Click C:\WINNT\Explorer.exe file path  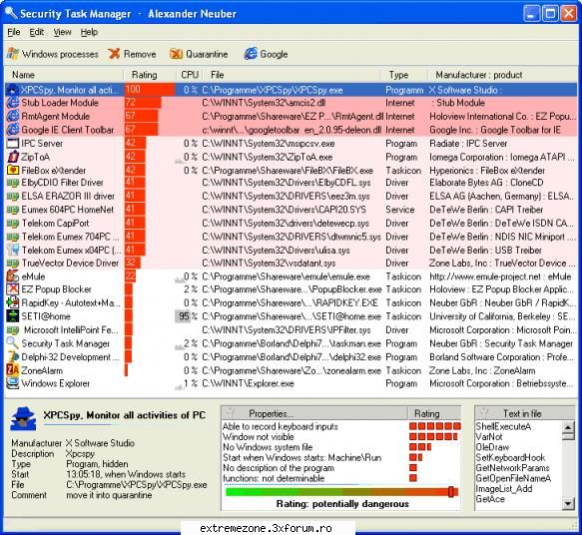248,383
